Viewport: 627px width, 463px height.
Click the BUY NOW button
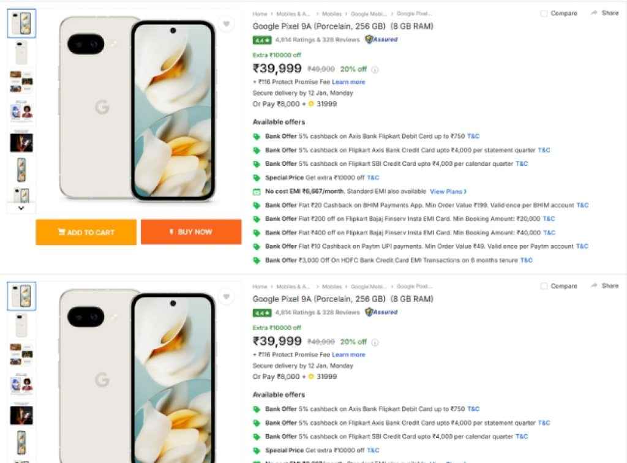(x=190, y=232)
